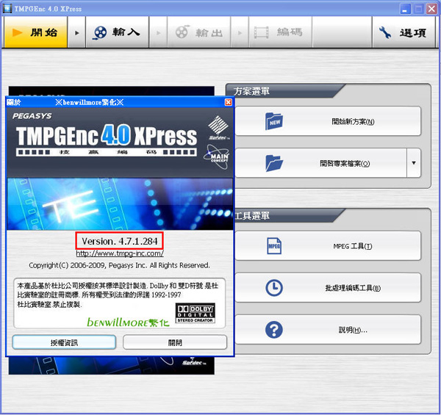Click the question mark help icon

click(274, 330)
